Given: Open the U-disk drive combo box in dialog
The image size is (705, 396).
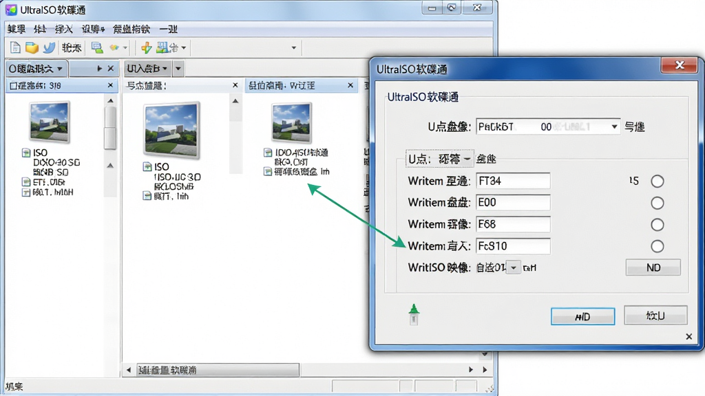Looking at the screenshot, I should [548, 127].
